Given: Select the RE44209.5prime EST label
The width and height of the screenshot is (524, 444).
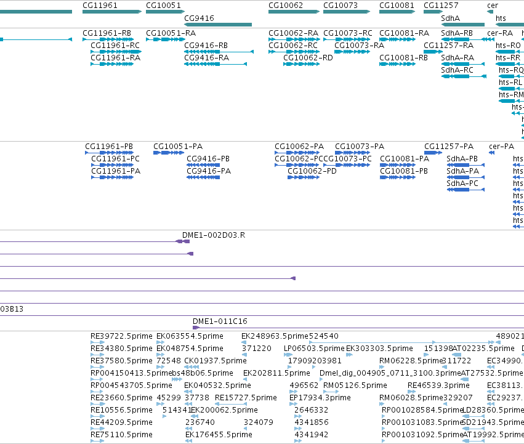Looking at the screenshot, I should [x=121, y=422].
